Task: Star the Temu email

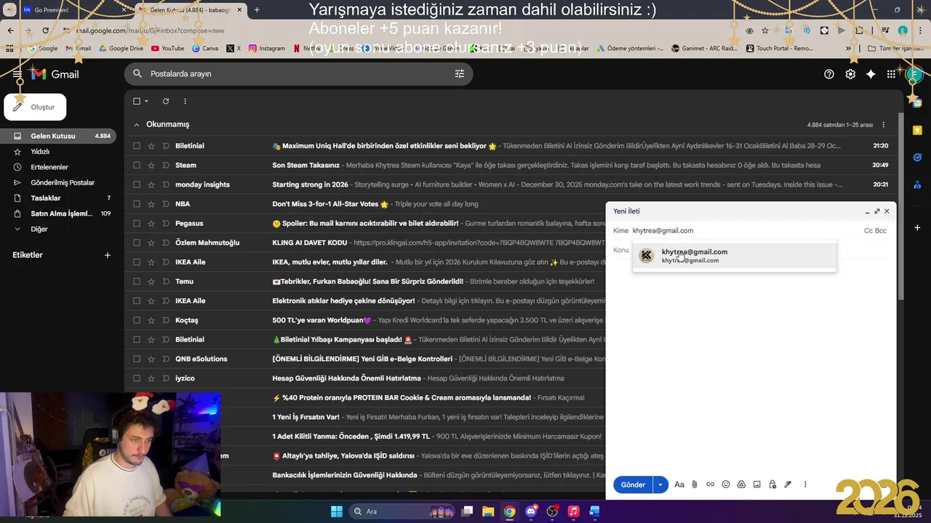Action: (151, 281)
